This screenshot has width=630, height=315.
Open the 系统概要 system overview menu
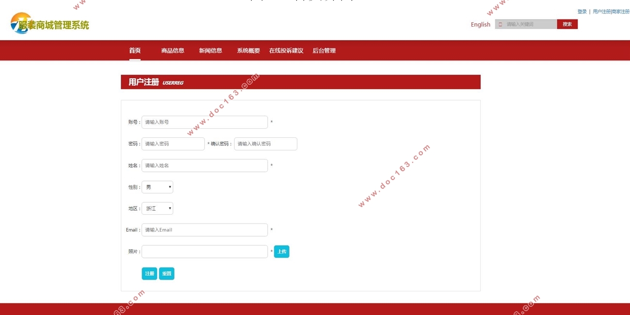[x=248, y=50]
